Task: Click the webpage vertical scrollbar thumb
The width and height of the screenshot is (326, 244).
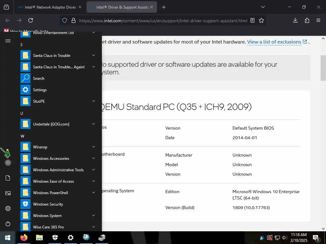Action: 323,68
